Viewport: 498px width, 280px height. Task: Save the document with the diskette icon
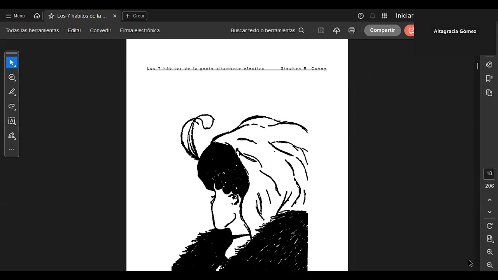(x=321, y=30)
